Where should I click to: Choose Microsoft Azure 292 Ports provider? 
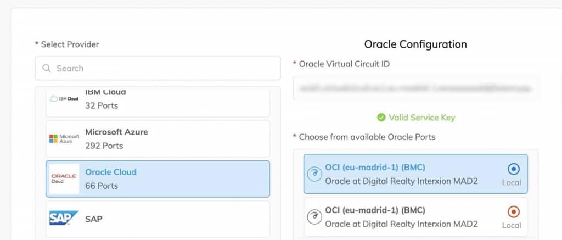pos(158,138)
